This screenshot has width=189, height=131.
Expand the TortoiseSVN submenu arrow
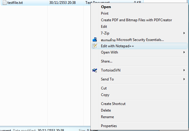184,70
